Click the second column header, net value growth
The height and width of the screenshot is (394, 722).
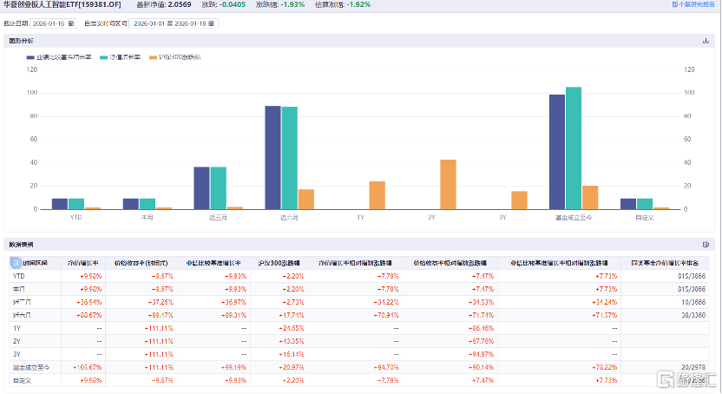(x=83, y=263)
